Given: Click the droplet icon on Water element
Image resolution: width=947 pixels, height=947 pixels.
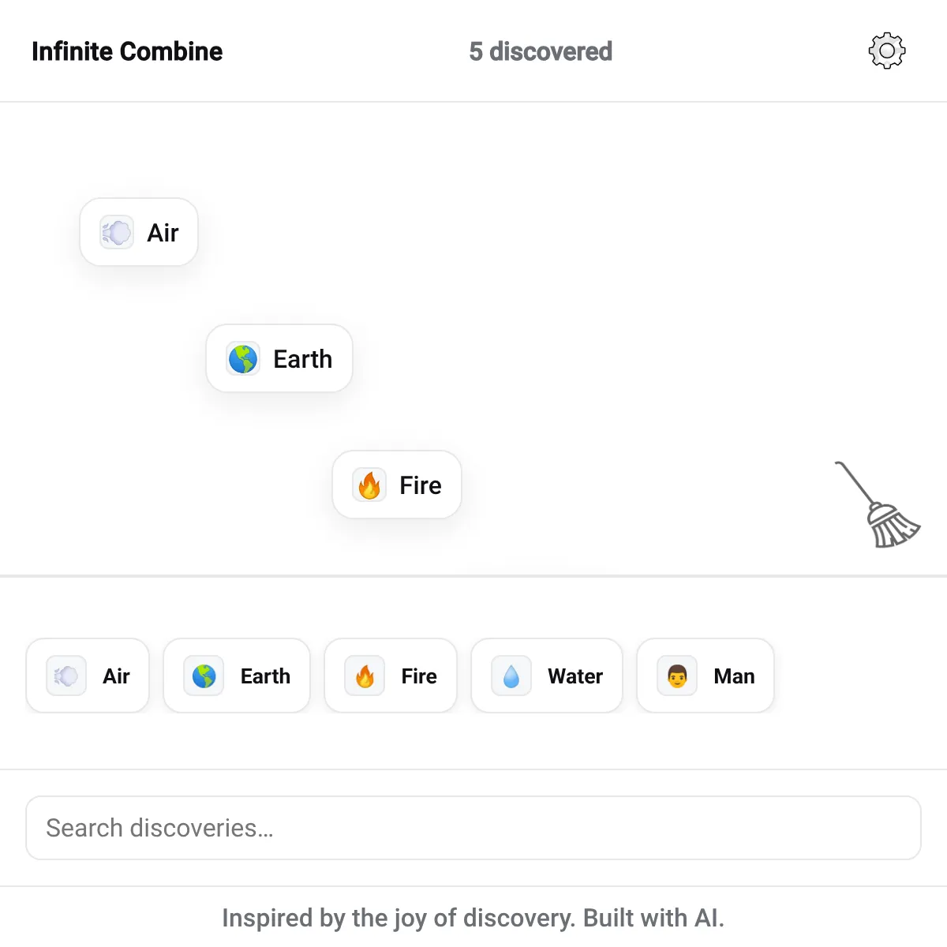Looking at the screenshot, I should tap(511, 676).
